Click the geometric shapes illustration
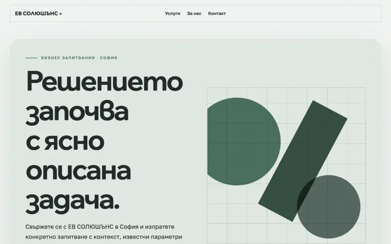Viewport: 391px width, 244px height. point(286,165)
